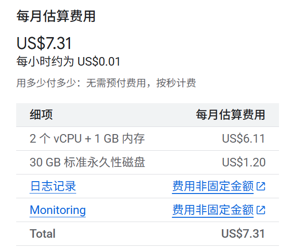Viewport: 289px width, 252px height.
Task: Click external link icon in Monitoring row
Action: tap(261, 210)
